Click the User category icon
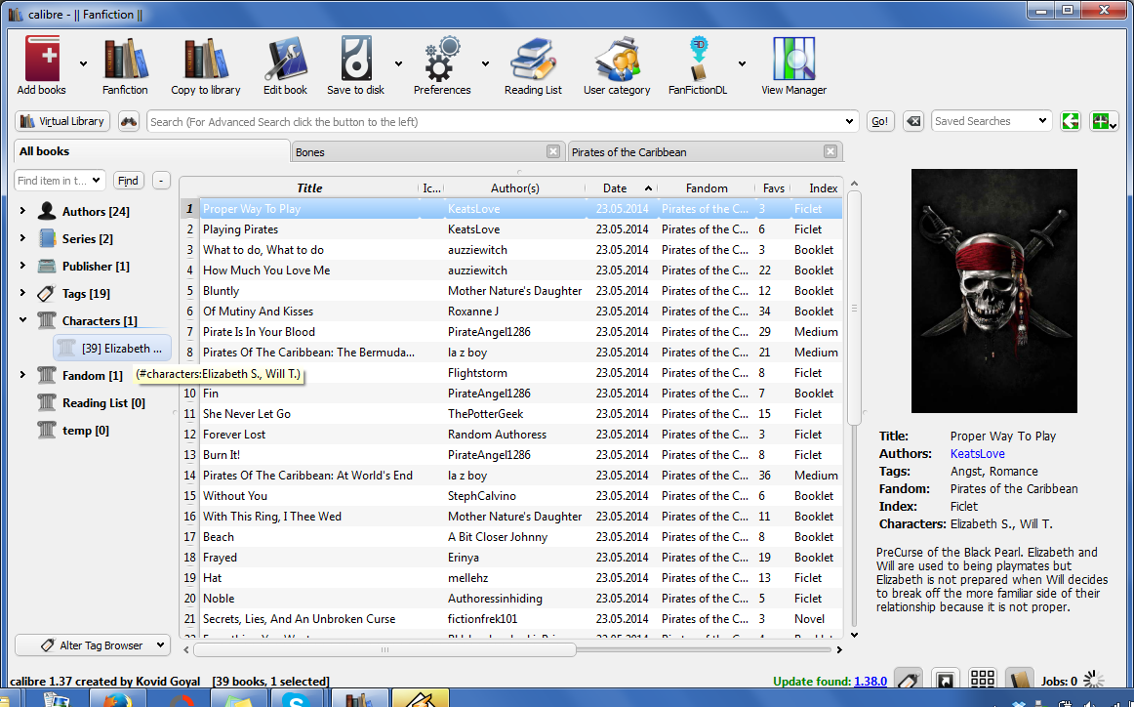 (x=617, y=60)
